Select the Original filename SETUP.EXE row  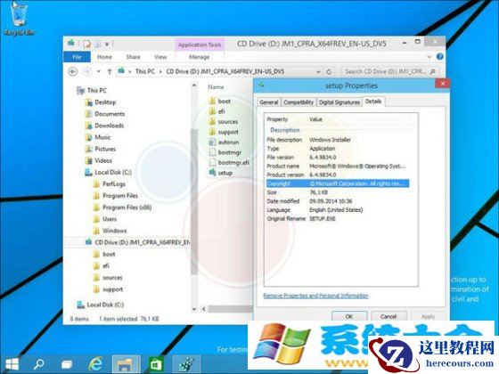338,218
